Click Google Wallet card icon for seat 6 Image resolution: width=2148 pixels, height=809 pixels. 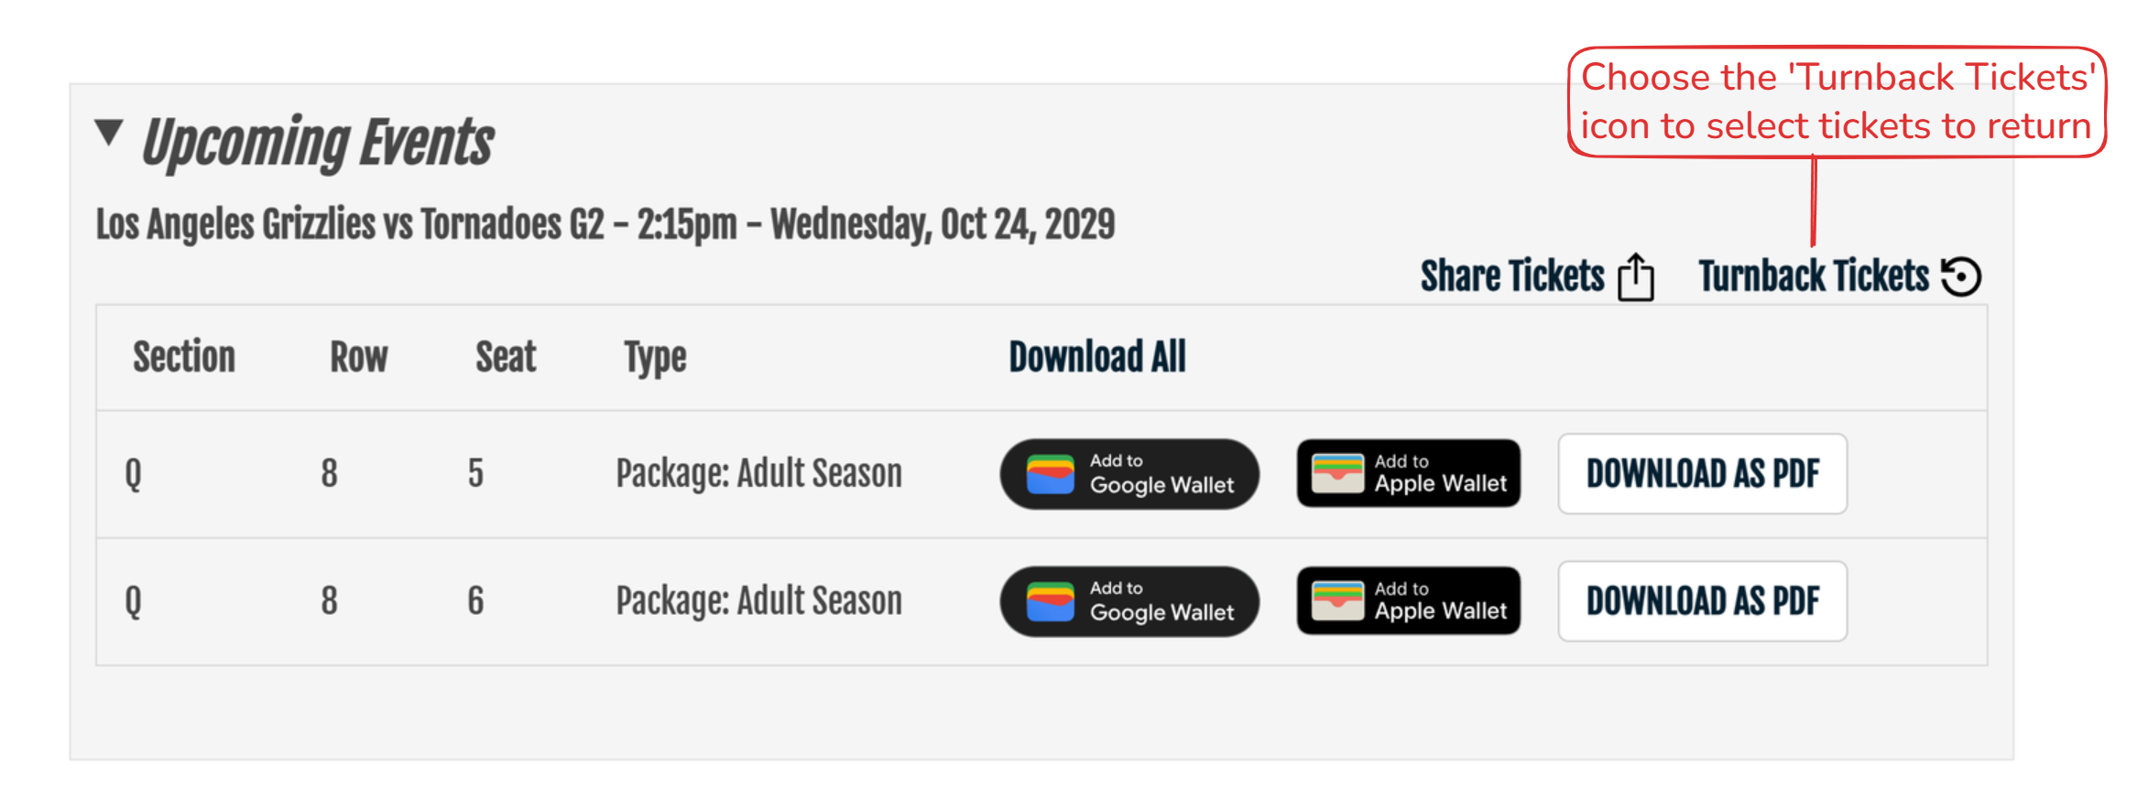coord(1050,601)
